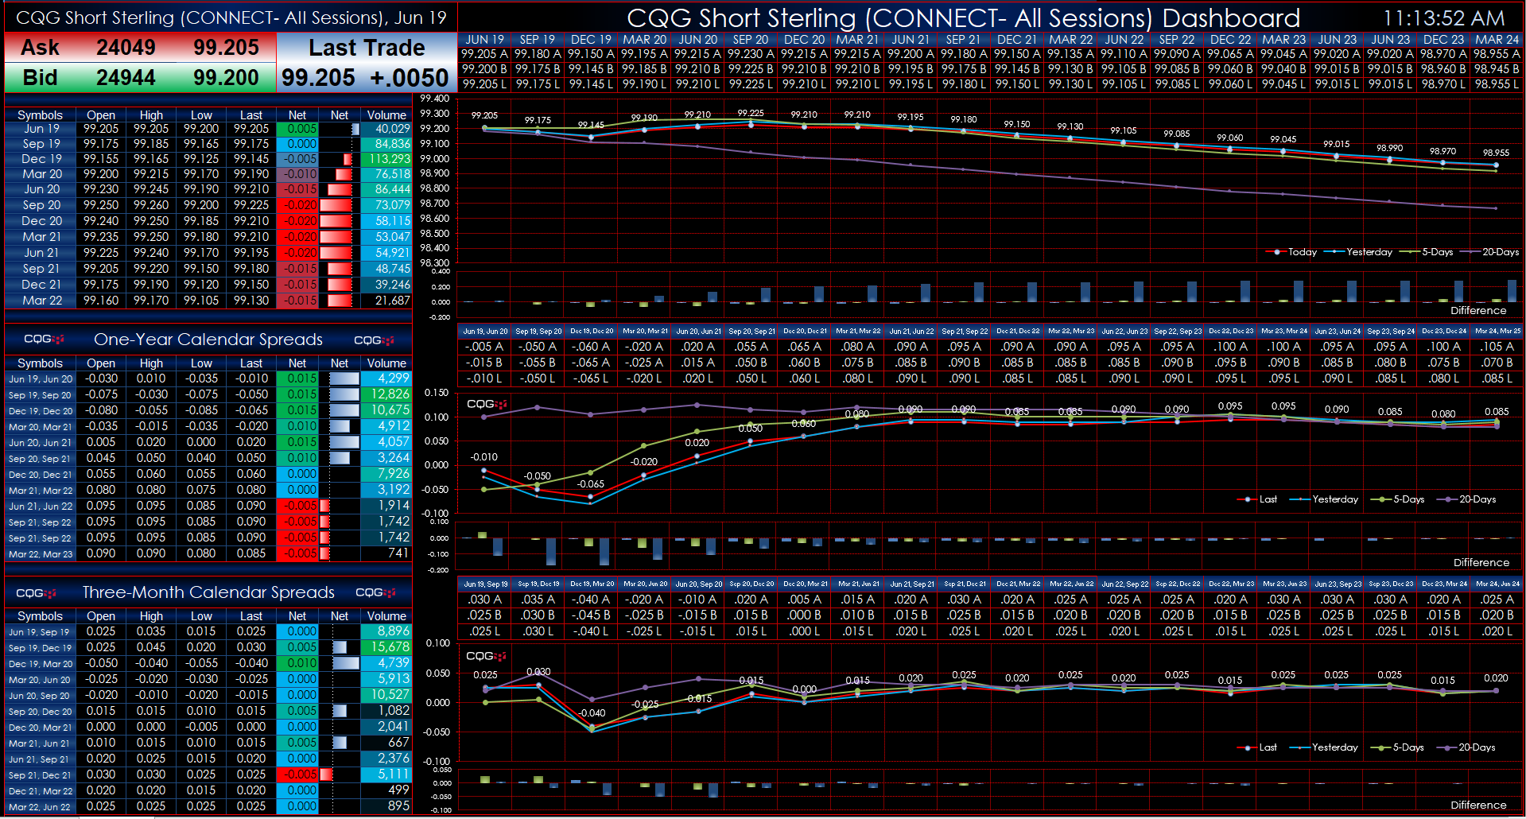Click the 98.955 A ask quote under MAR 24
This screenshot has height=819, width=1526.
(x=1497, y=54)
